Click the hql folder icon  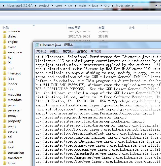pyautogui.click(x=5, y=58)
